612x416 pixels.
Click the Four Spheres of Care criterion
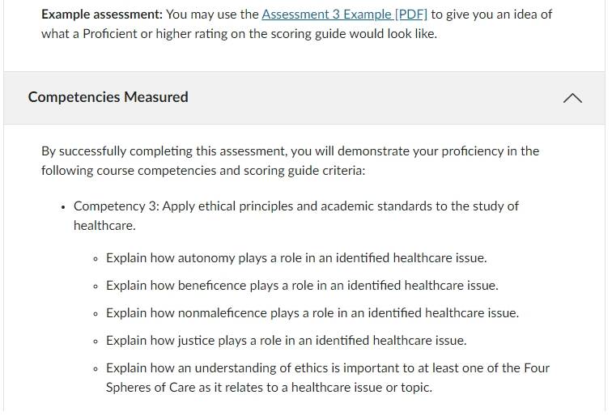point(328,378)
